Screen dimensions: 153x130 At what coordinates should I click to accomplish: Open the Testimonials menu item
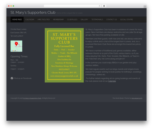click(x=97, y=19)
